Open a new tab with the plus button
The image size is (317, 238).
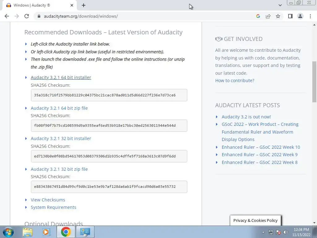(84, 5)
